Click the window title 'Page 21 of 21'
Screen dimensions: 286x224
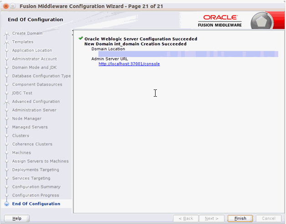point(146,6)
